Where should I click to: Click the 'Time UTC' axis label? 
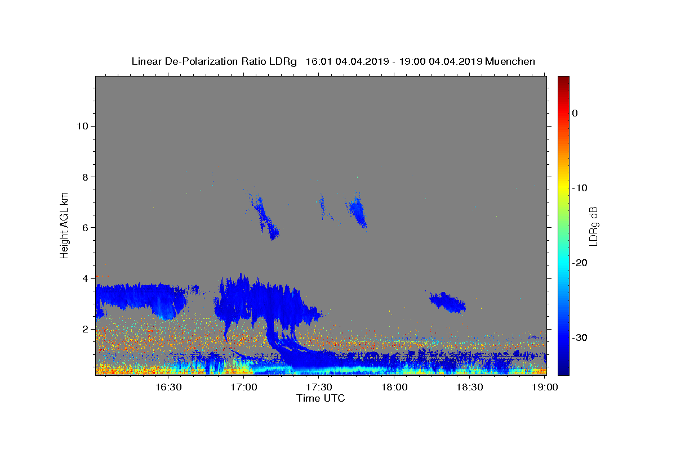321,398
